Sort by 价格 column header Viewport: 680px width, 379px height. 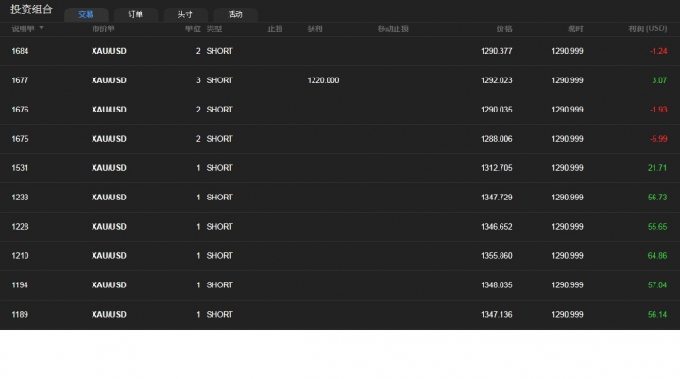[x=503, y=28]
